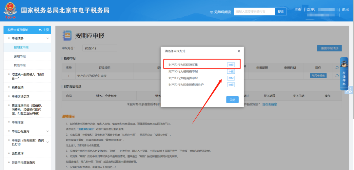The height and width of the screenshot is (170, 354).
Task: Click 申报 for 财产和行为税税源采集
Action: coord(231,65)
